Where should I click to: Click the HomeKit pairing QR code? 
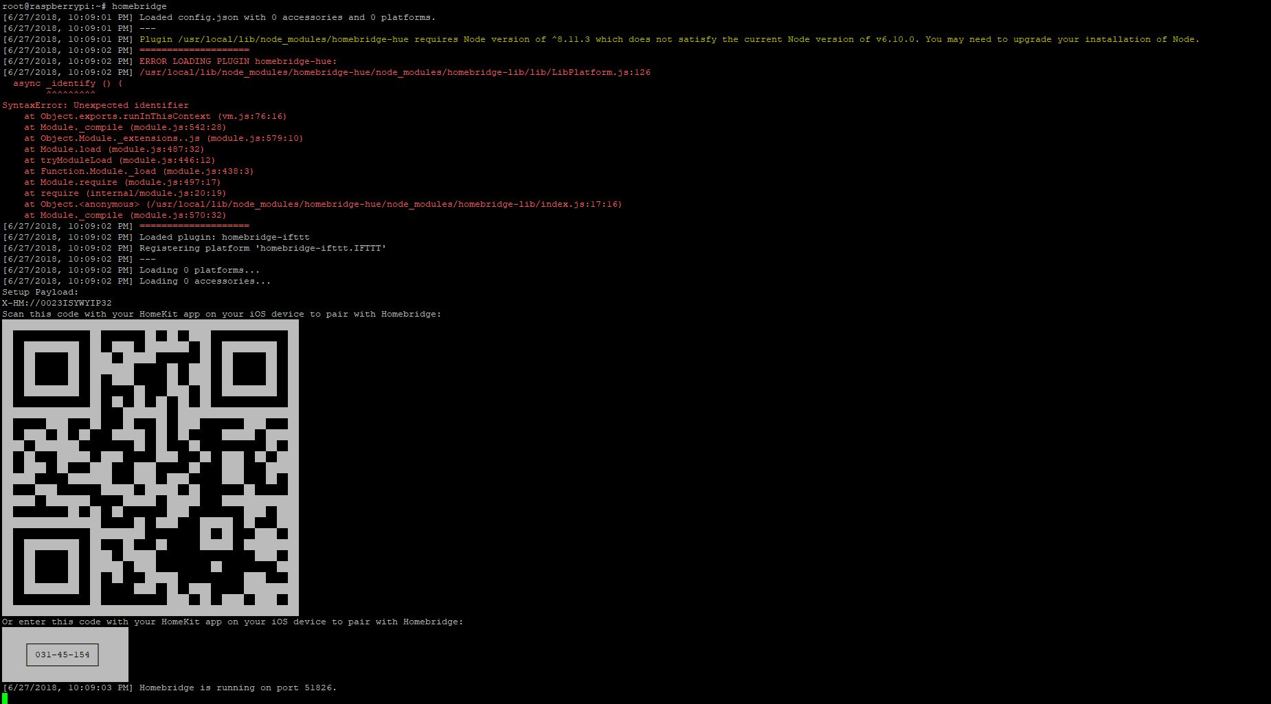pos(150,468)
